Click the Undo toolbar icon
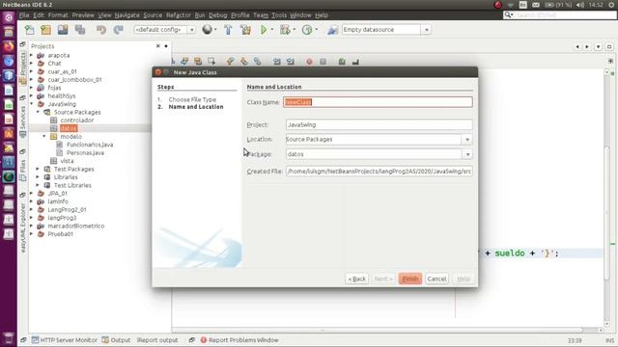618x347 pixels. (101, 30)
